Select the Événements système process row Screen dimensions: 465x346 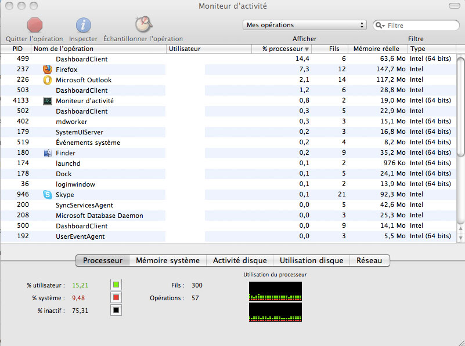228,143
